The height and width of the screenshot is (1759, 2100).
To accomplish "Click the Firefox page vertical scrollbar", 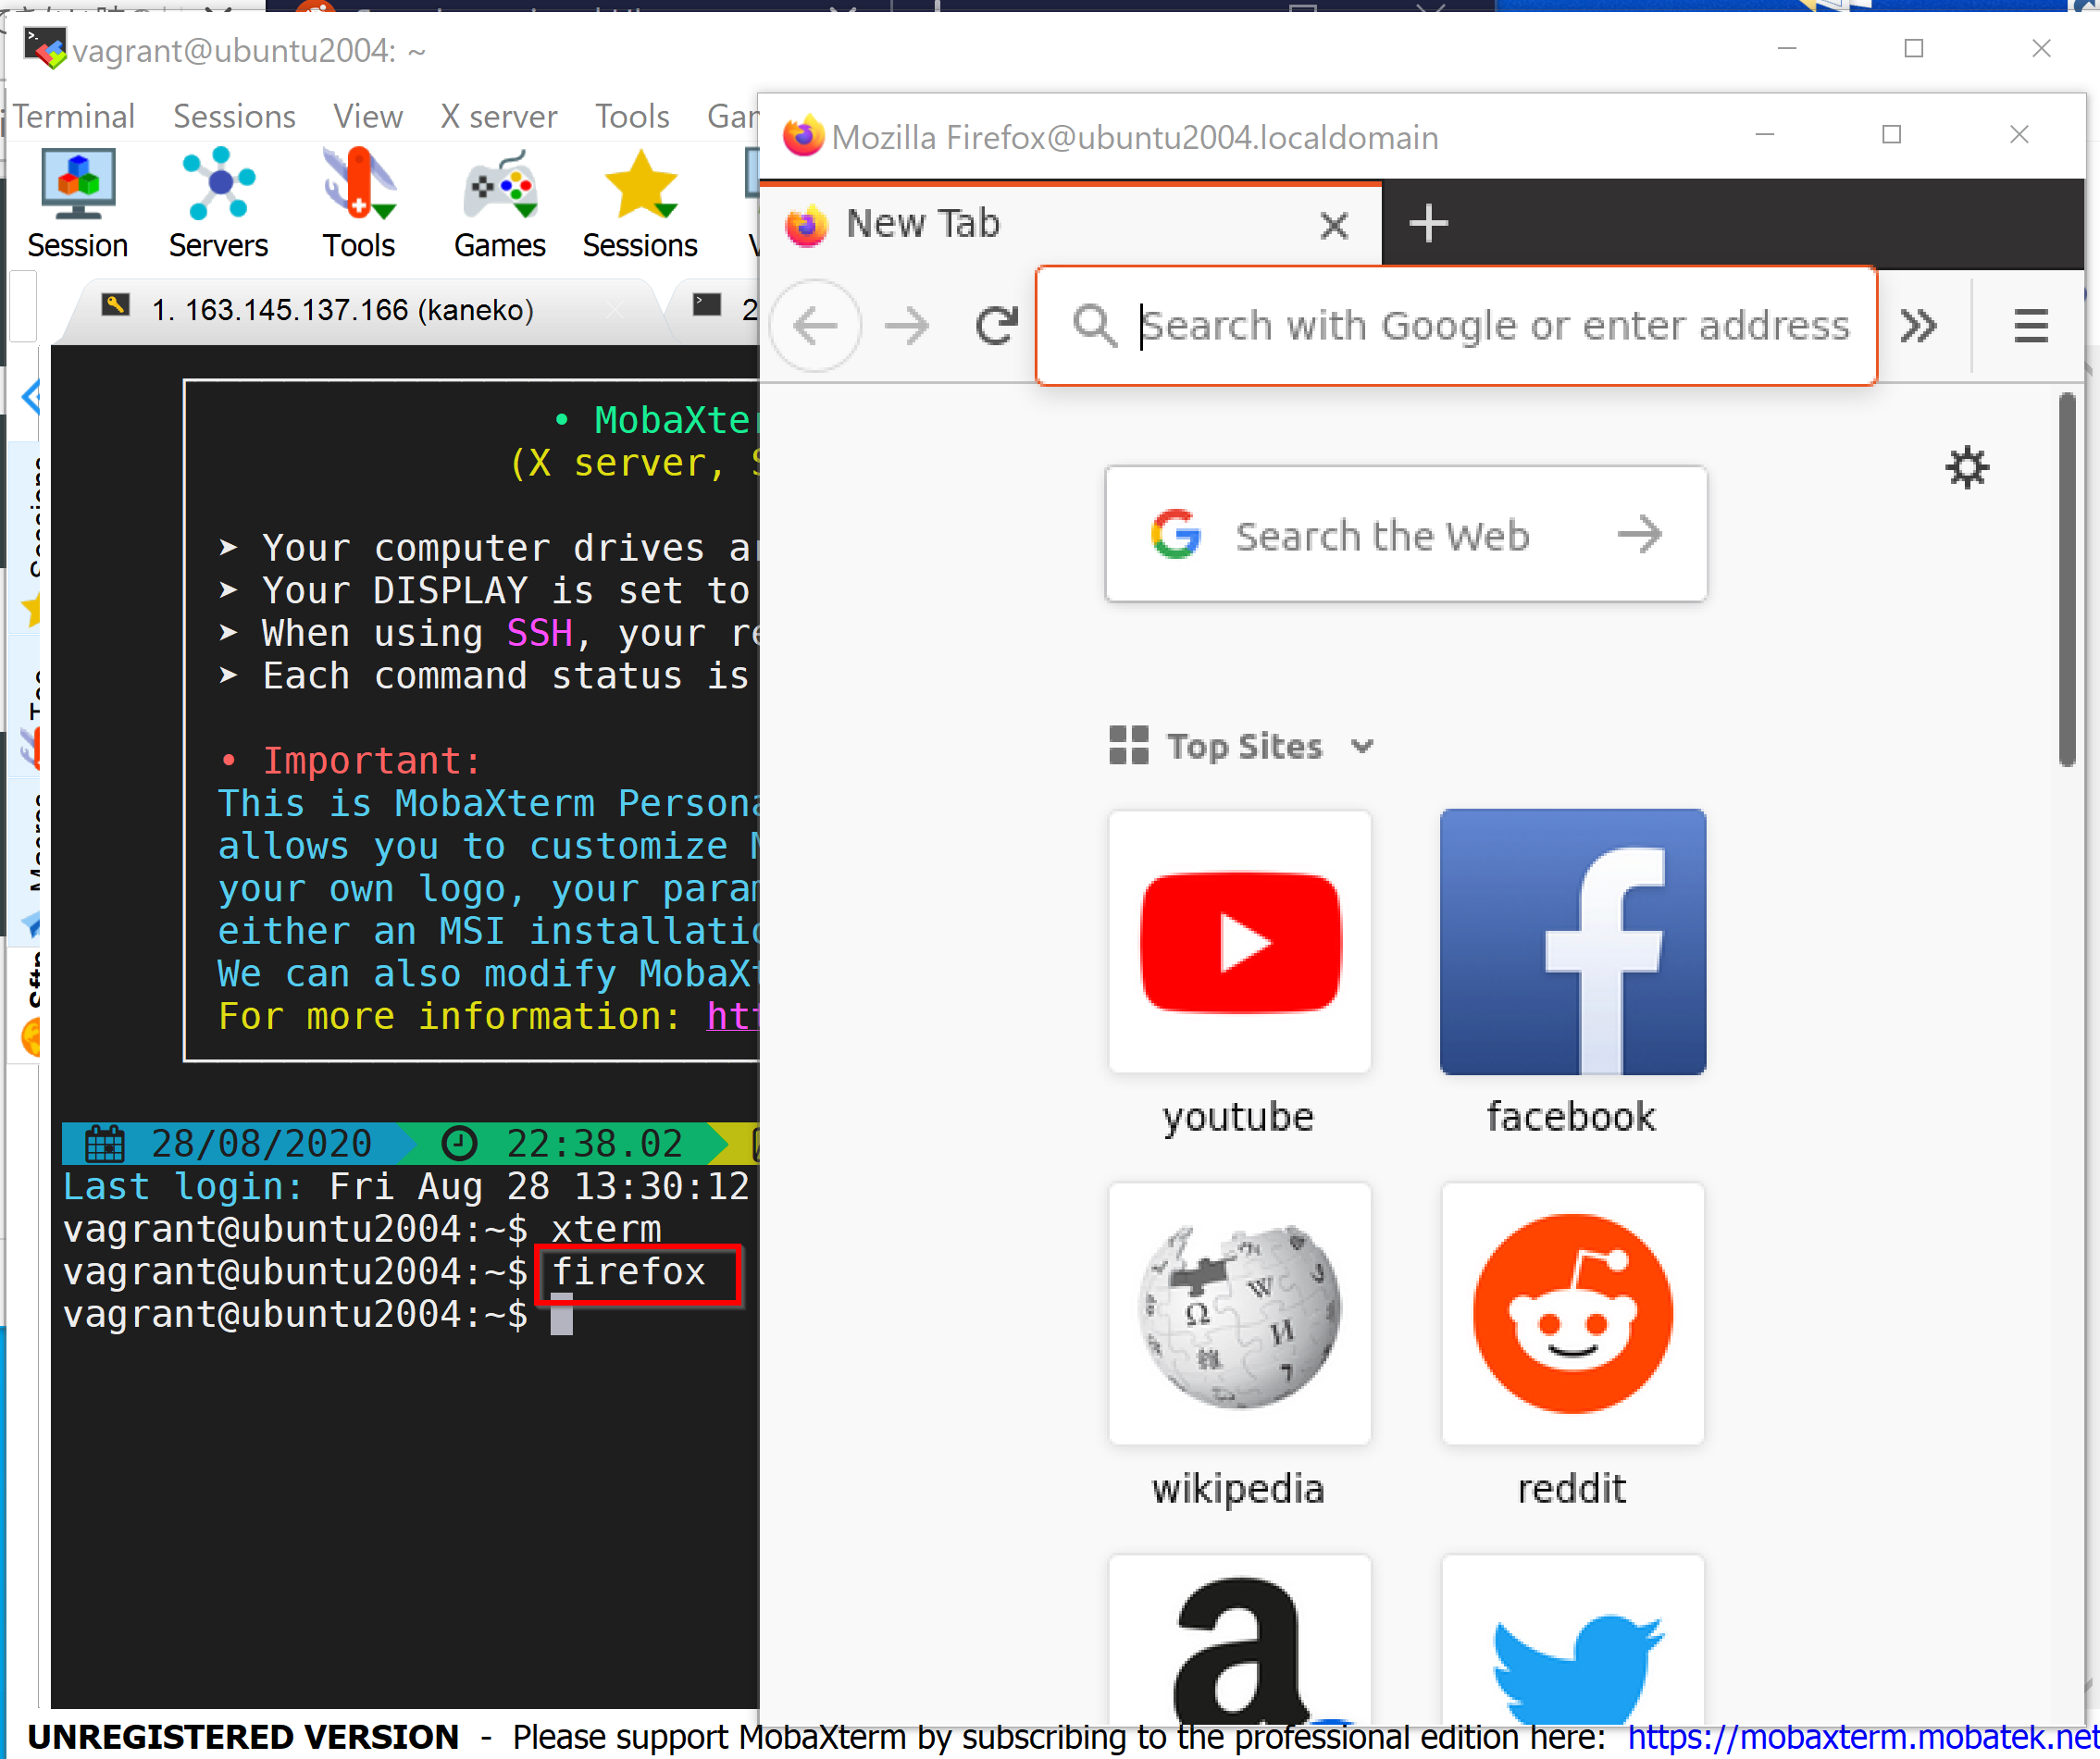I will pos(2067,580).
